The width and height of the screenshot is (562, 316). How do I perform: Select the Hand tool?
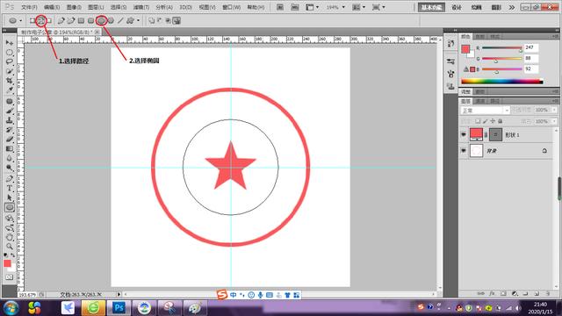10,237
